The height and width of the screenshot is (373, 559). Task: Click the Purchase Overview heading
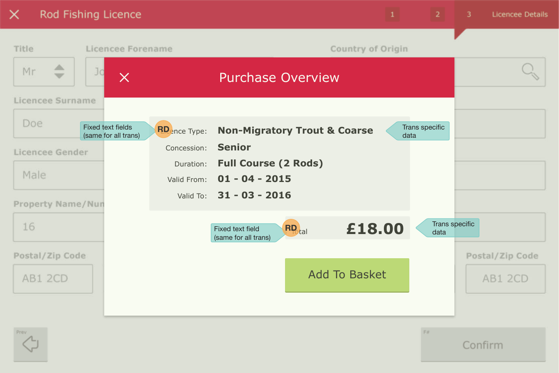pos(279,77)
